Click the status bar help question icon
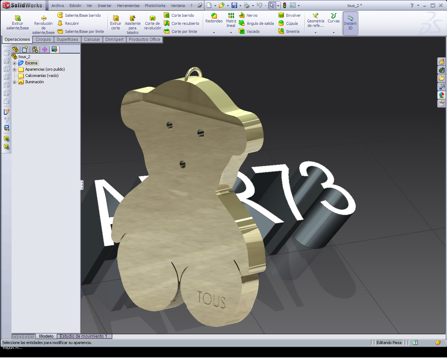Screen dimensions: 447x358 point(415,343)
